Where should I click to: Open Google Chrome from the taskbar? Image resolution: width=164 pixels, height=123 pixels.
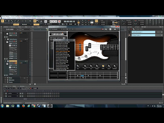pos(34,106)
